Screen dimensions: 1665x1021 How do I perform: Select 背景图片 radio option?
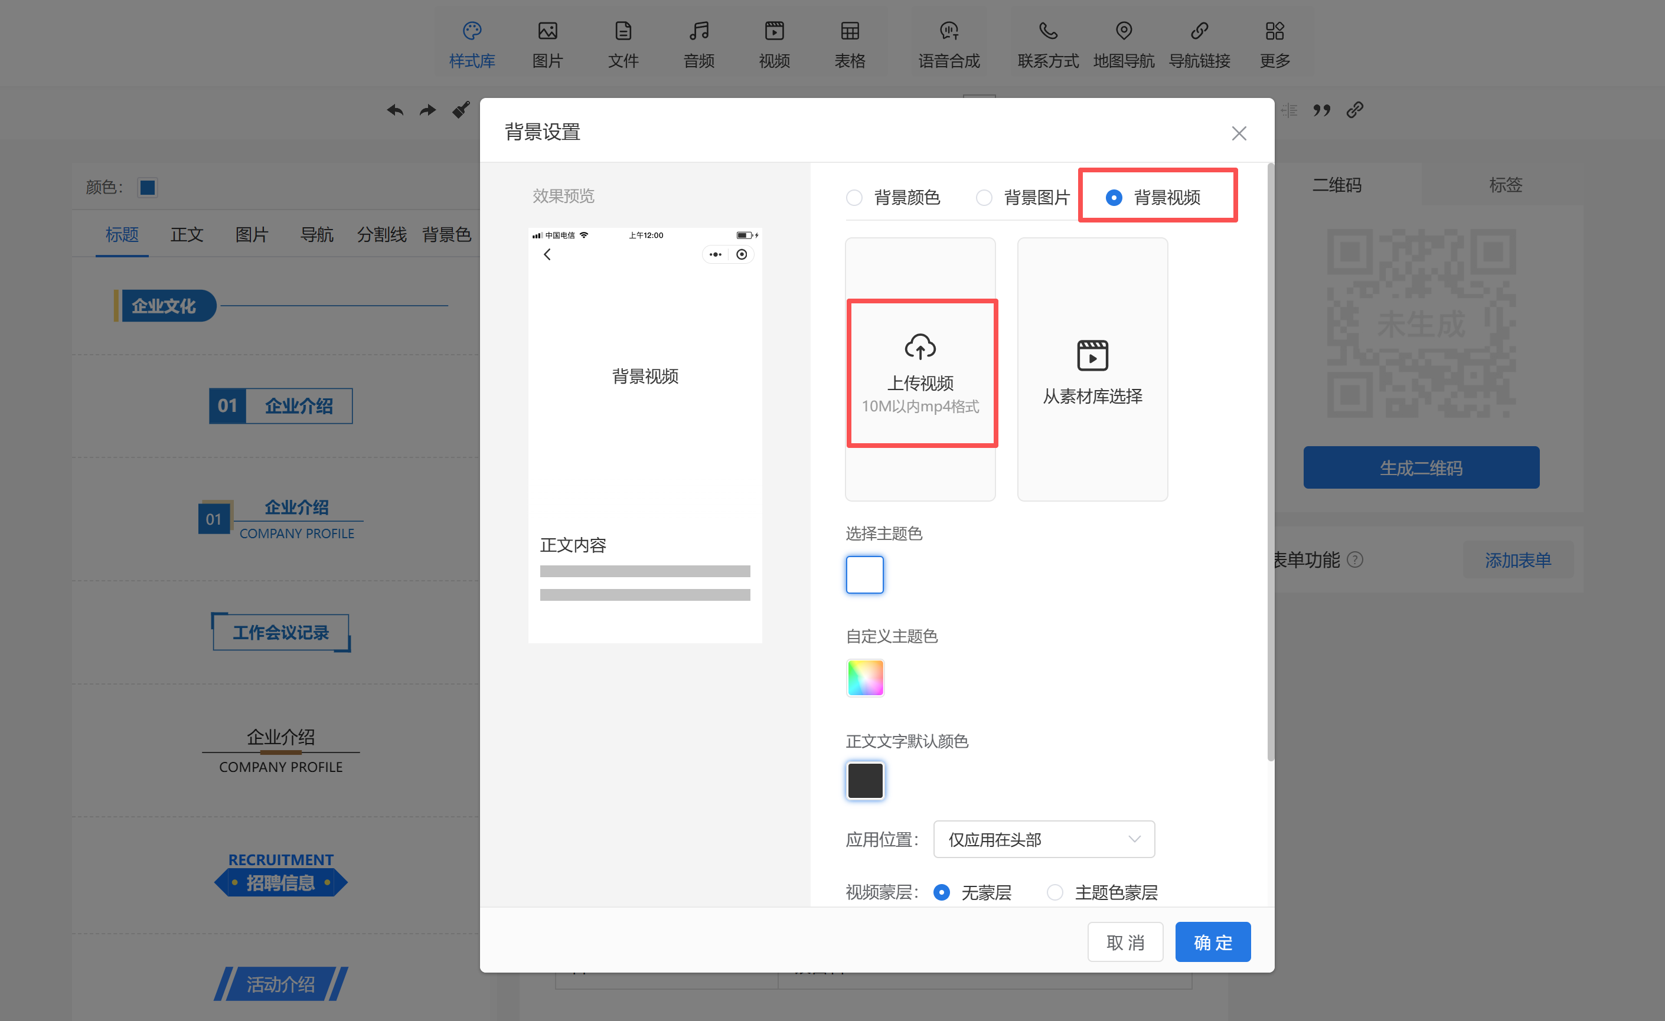point(984,198)
